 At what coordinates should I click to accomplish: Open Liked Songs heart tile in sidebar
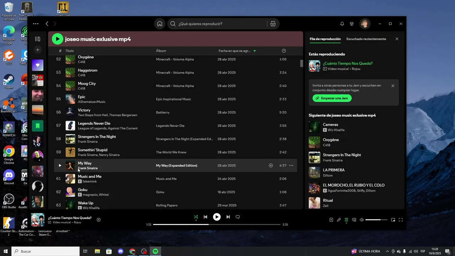tap(38, 65)
